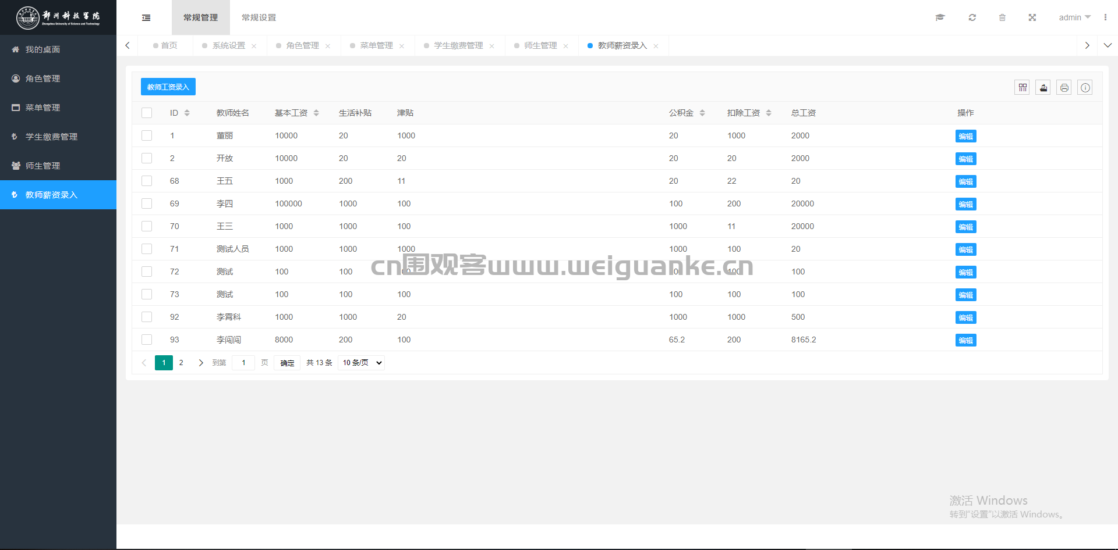Open the column filter grid icon
Image resolution: width=1118 pixels, height=550 pixels.
click(1023, 88)
